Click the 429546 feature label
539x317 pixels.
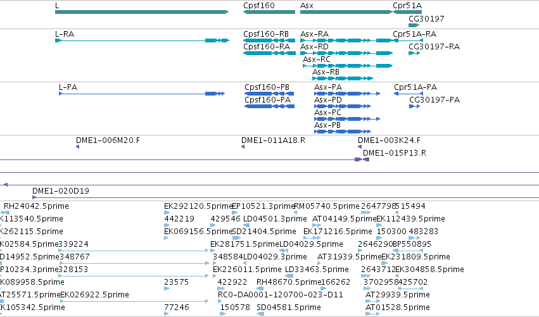click(x=225, y=219)
